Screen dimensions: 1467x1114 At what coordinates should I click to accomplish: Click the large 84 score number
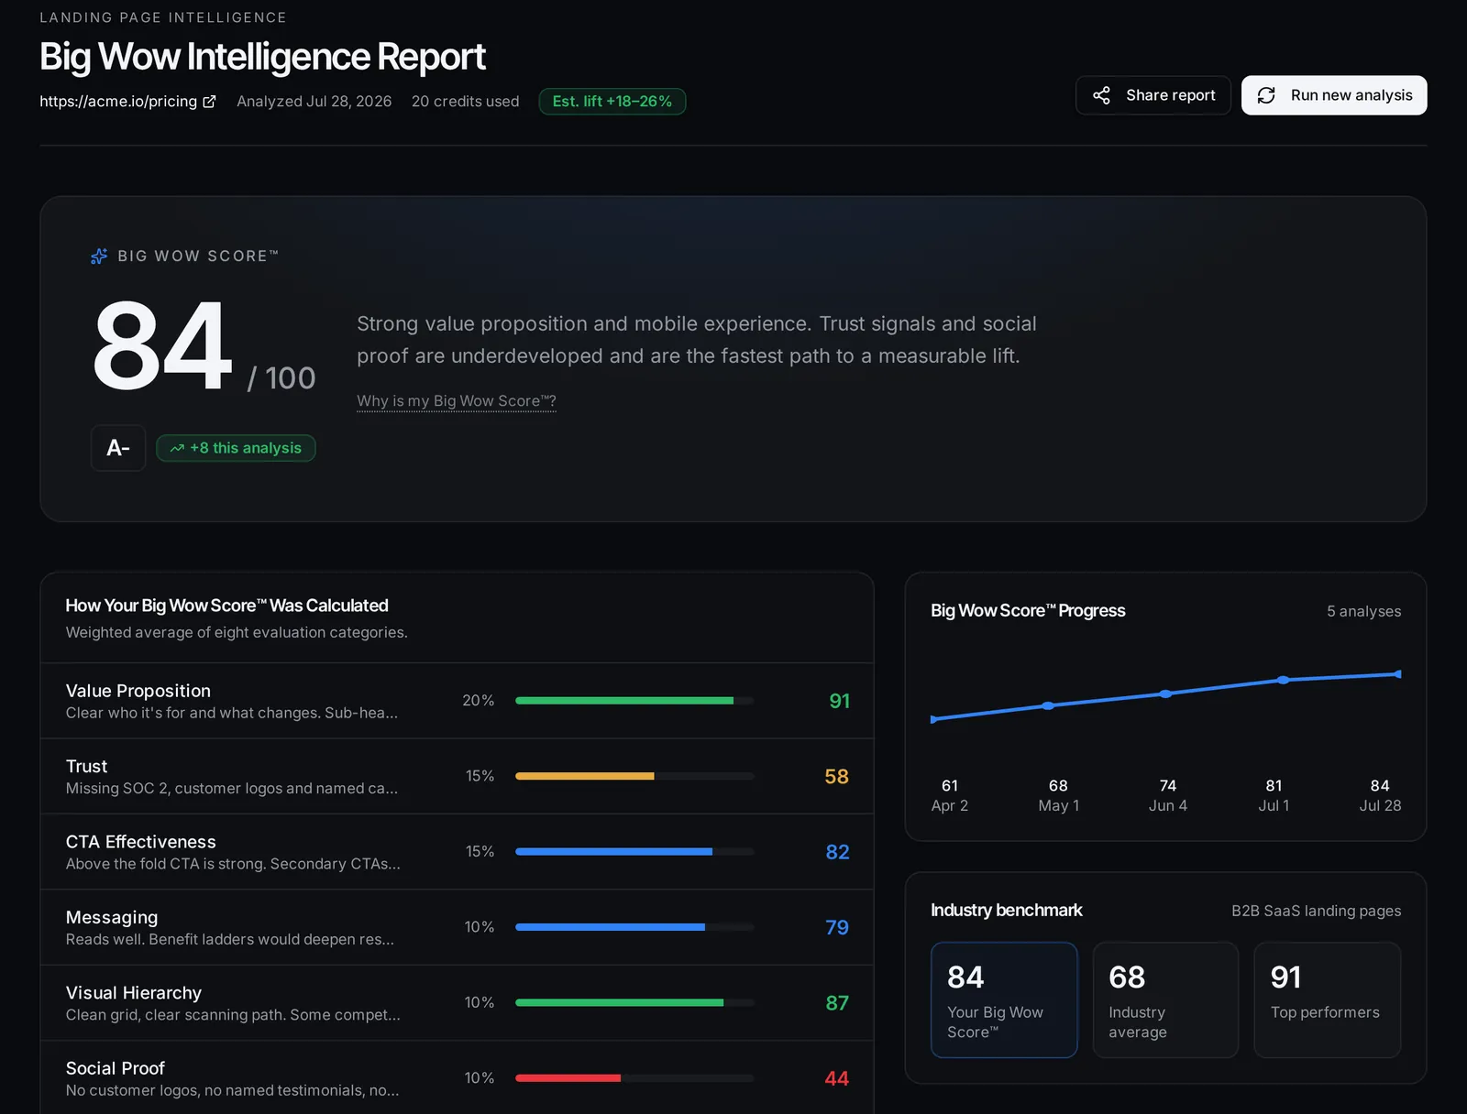pos(162,346)
